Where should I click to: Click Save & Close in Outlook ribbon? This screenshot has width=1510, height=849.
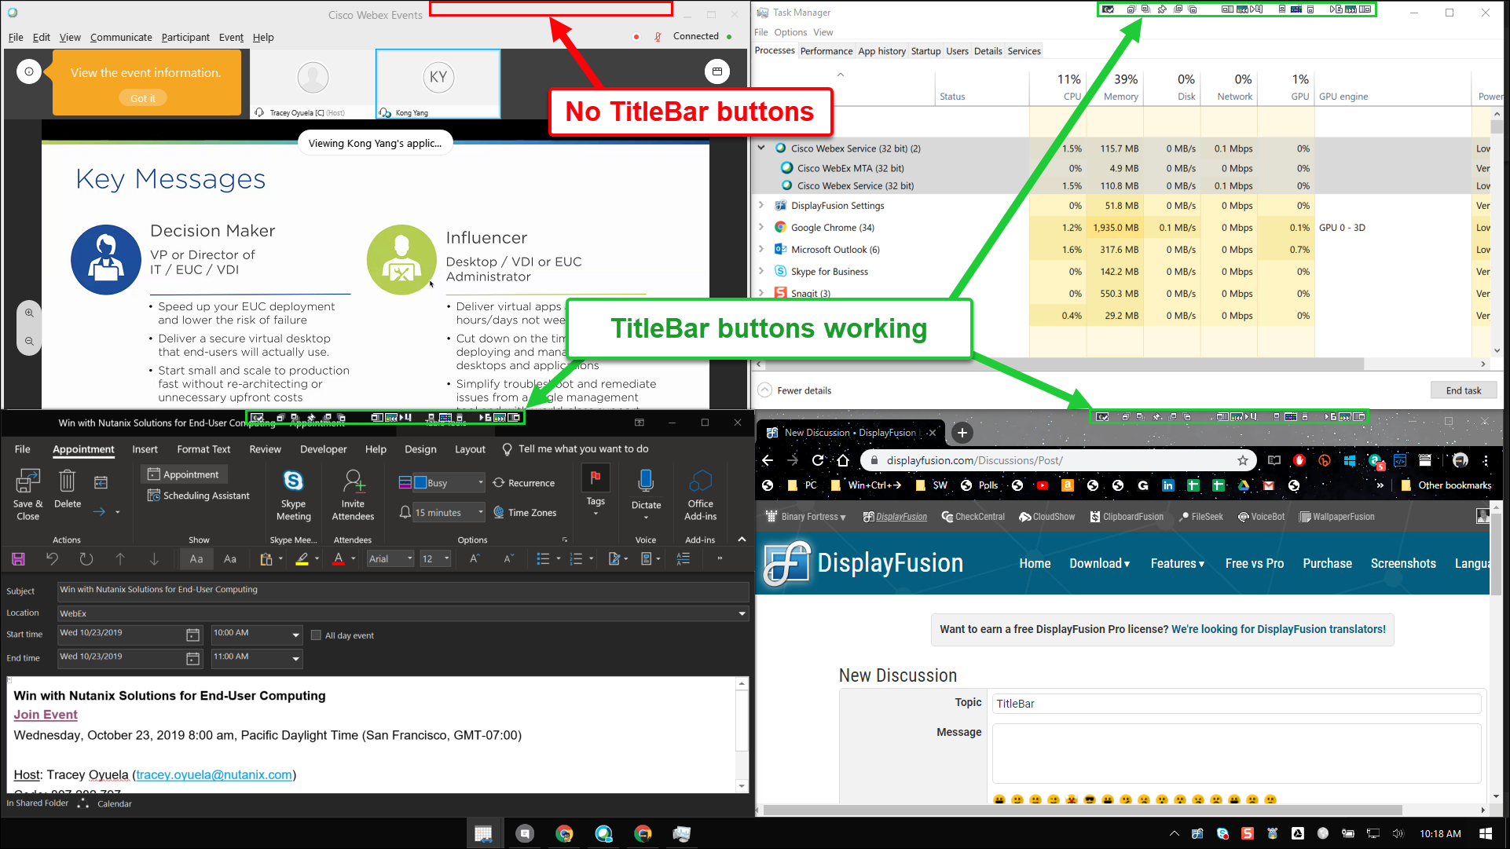tap(28, 495)
